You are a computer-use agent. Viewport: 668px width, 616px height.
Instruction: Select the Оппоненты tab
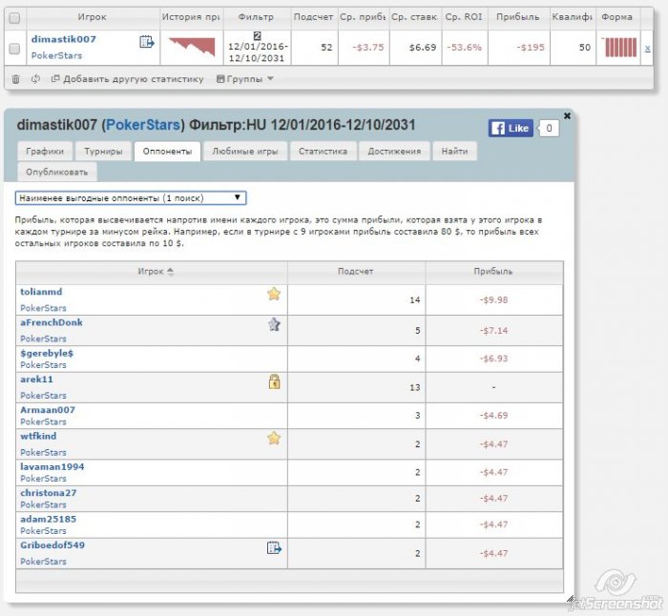[167, 151]
